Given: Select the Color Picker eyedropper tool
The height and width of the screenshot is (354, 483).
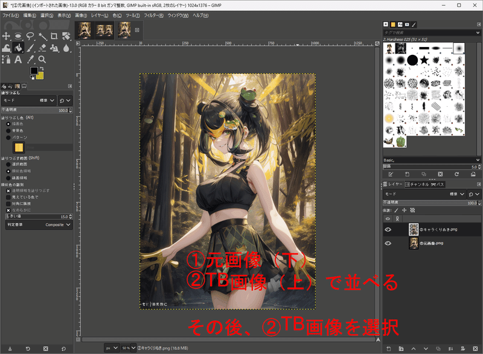Looking at the screenshot, I should 30,59.
